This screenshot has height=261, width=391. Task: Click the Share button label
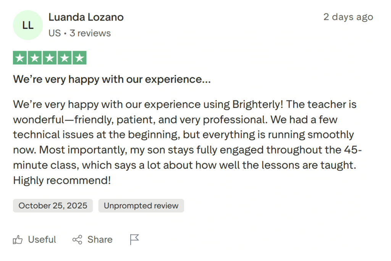coord(100,239)
